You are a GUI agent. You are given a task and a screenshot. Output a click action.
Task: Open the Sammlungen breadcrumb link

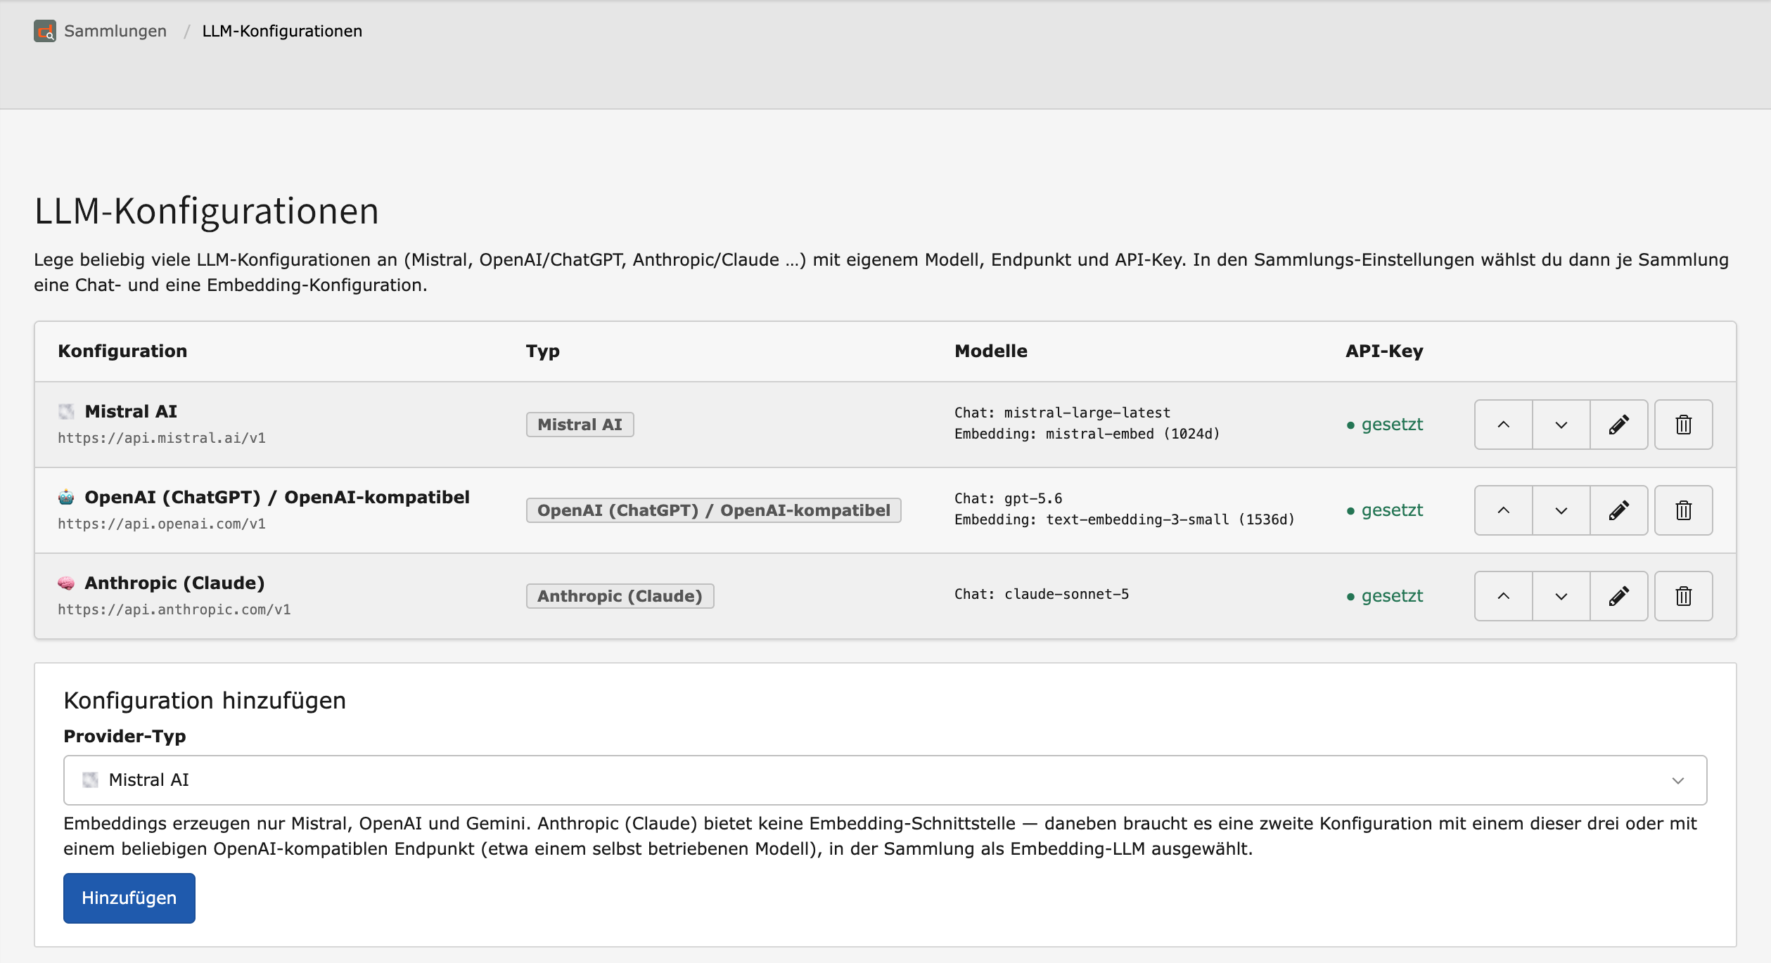click(115, 31)
